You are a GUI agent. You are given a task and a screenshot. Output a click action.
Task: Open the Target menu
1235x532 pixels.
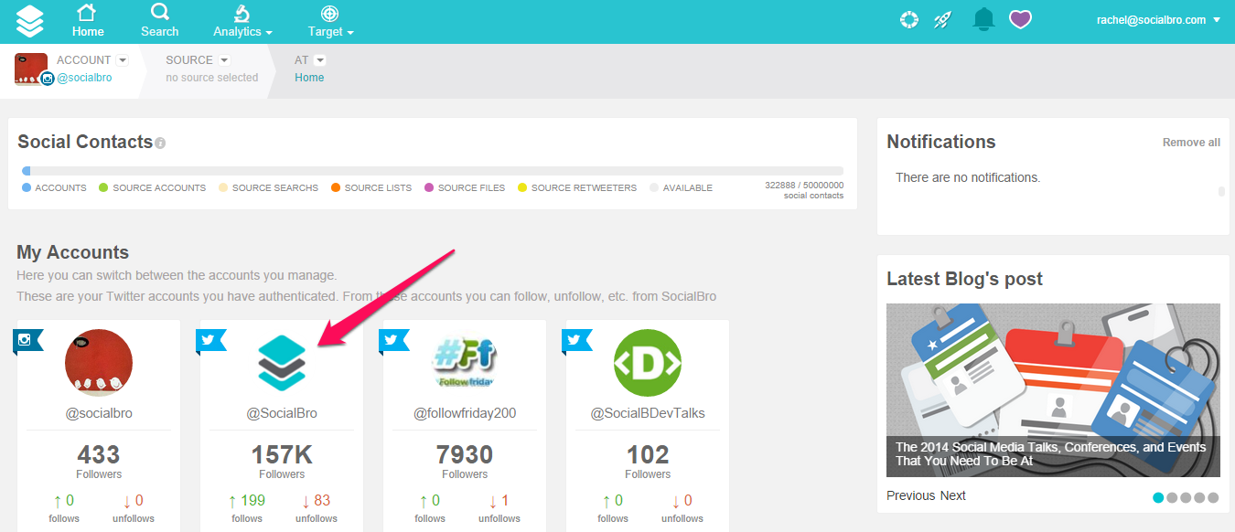330,21
